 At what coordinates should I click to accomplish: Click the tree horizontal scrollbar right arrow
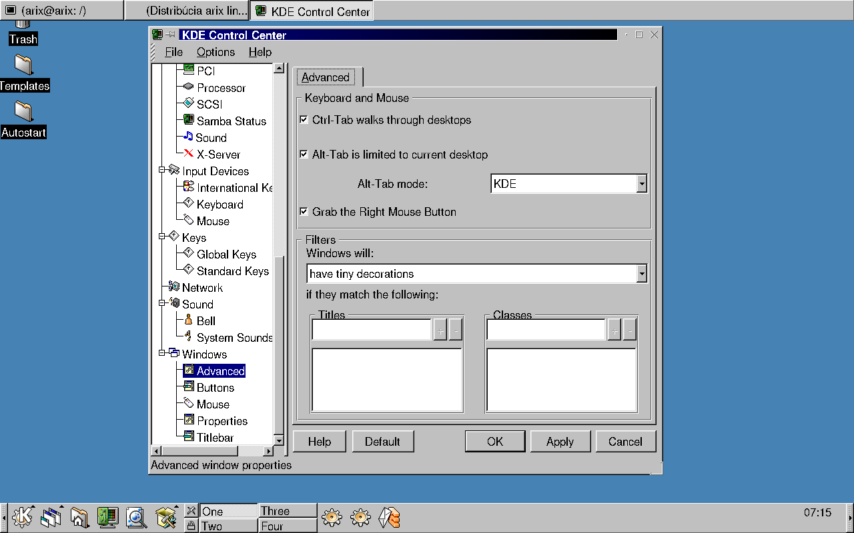pyautogui.click(x=268, y=451)
